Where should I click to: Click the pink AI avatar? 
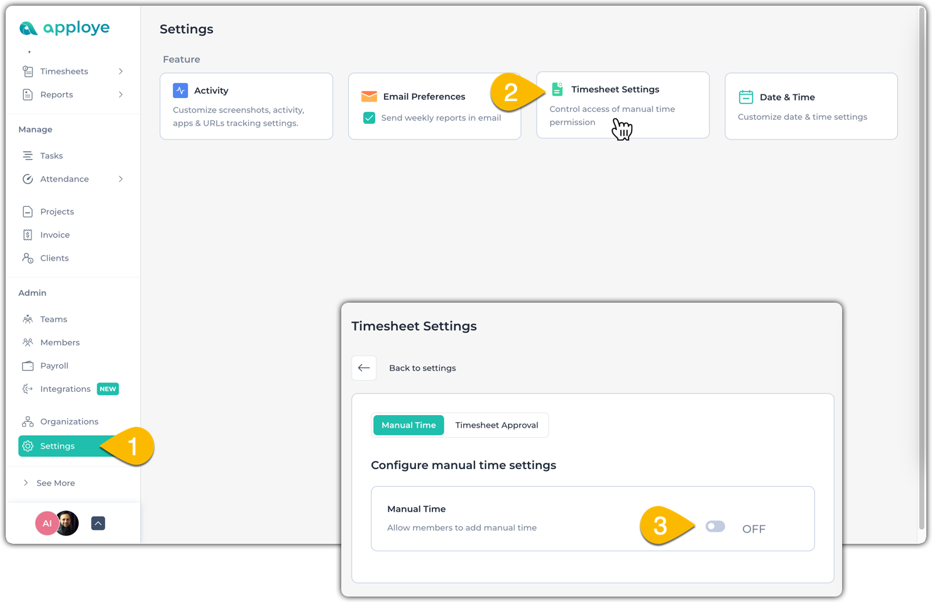47,523
